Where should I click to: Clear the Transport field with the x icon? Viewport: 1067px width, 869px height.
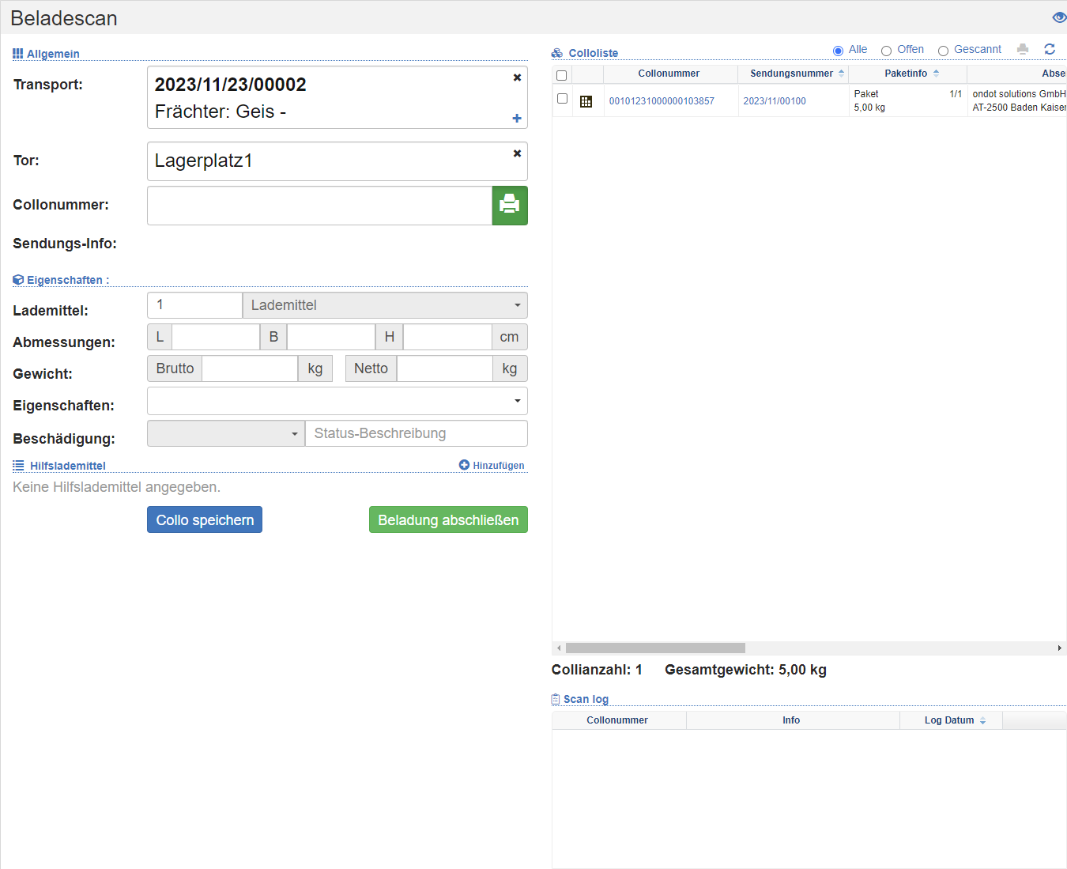click(x=517, y=77)
